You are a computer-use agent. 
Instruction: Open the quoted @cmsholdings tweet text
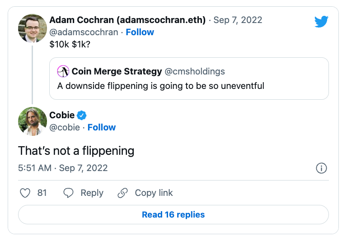[161, 86]
